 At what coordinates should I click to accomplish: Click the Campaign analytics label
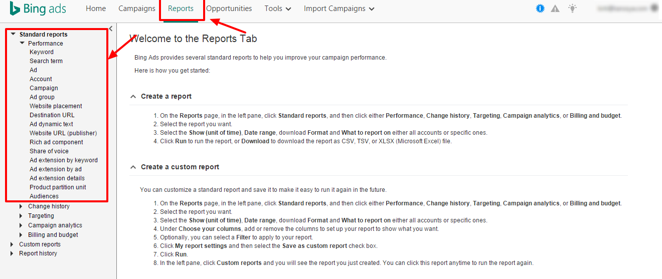click(x=55, y=225)
